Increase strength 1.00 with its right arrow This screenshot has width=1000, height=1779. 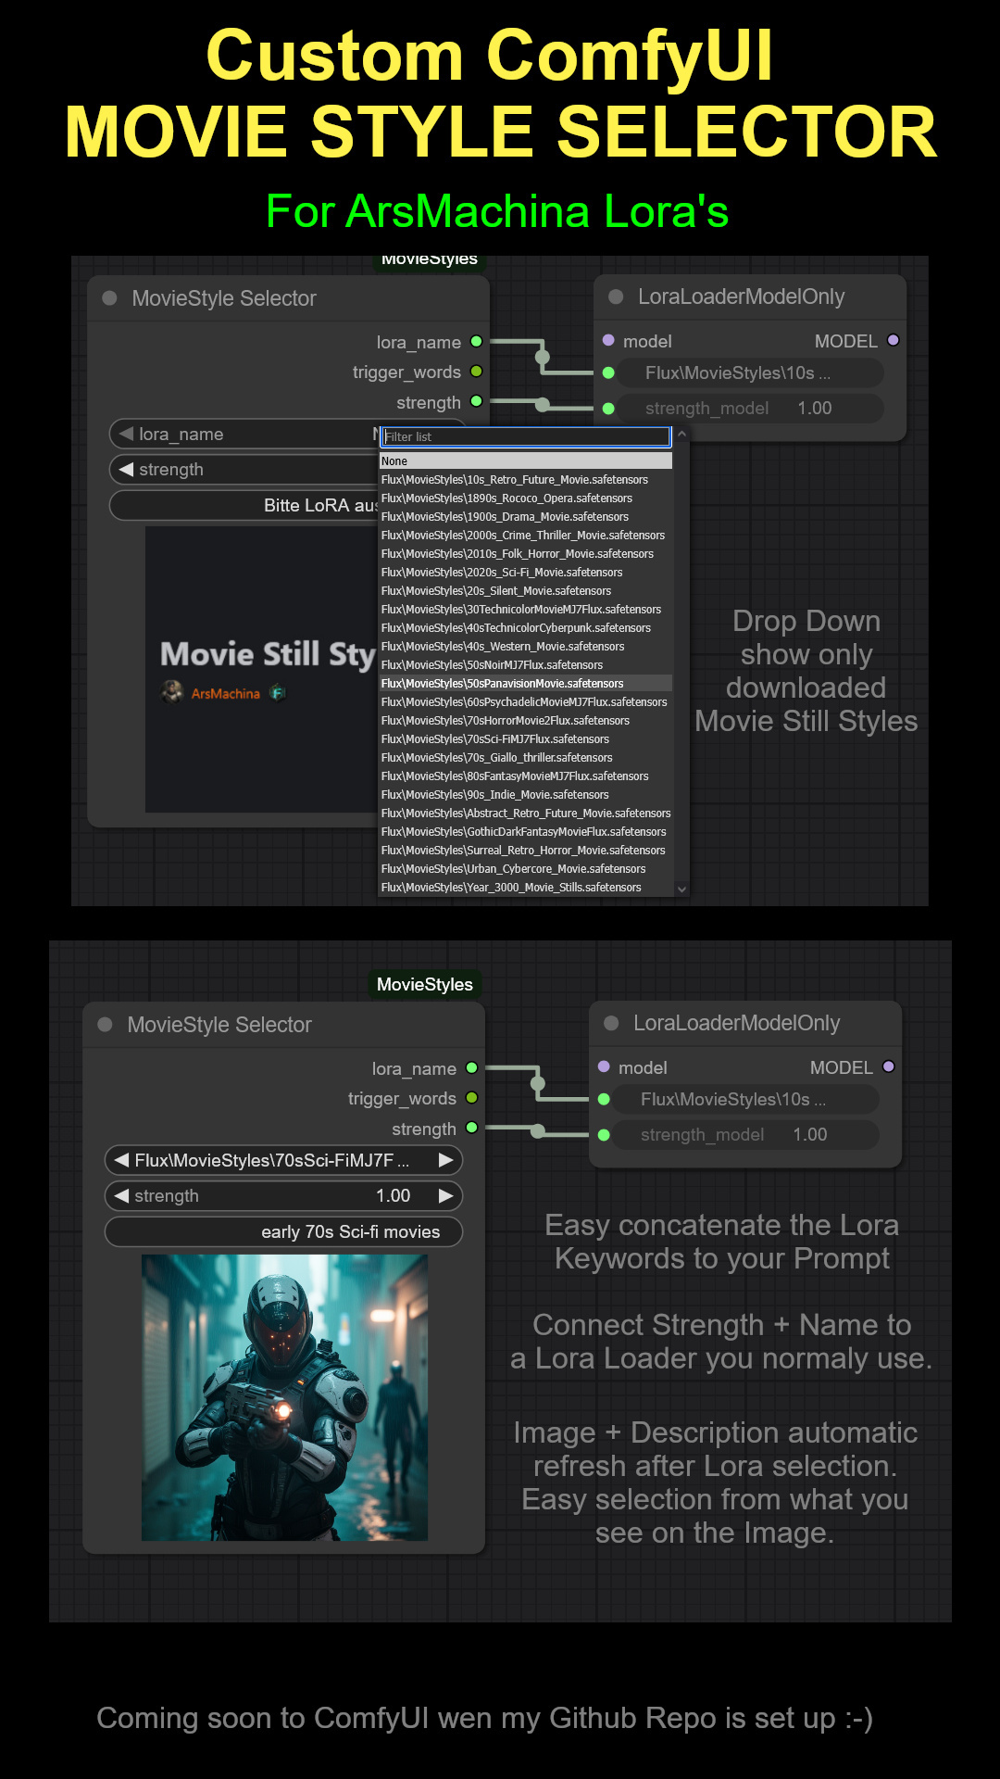point(446,1195)
